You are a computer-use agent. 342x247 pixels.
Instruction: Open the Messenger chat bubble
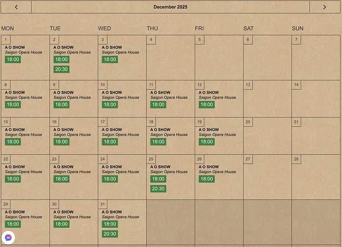pyautogui.click(x=8, y=238)
